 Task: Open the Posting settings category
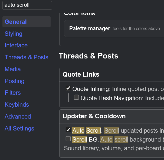pyautogui.click(x=15, y=81)
